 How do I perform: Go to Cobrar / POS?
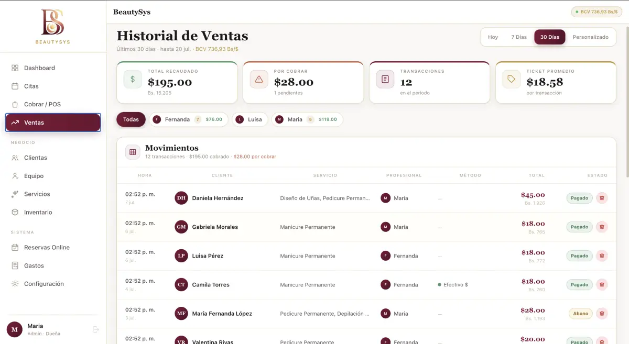pos(53,104)
